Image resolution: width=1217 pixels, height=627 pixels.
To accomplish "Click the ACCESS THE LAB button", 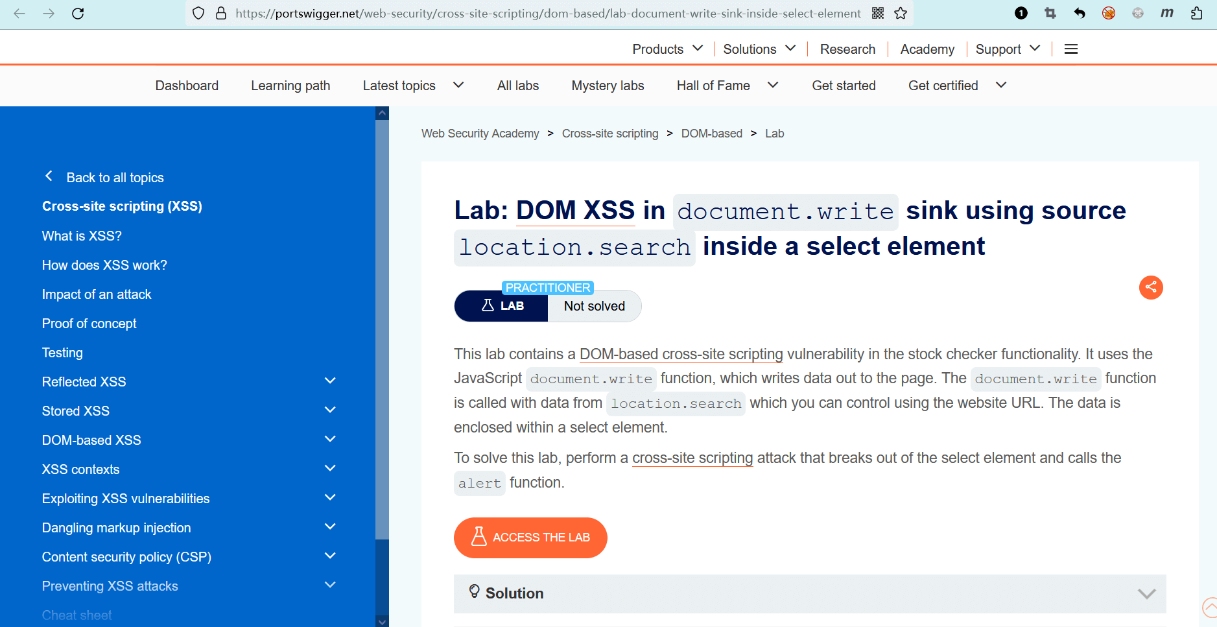I will [x=530, y=538].
